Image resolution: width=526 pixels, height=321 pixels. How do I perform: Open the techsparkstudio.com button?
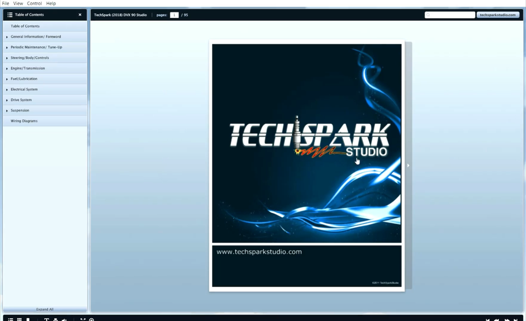point(498,15)
